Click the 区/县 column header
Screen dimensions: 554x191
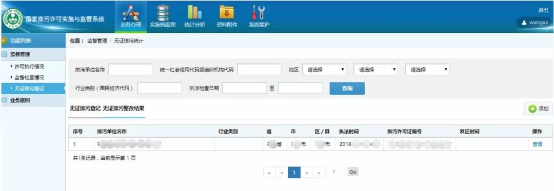pyautogui.click(x=322, y=132)
